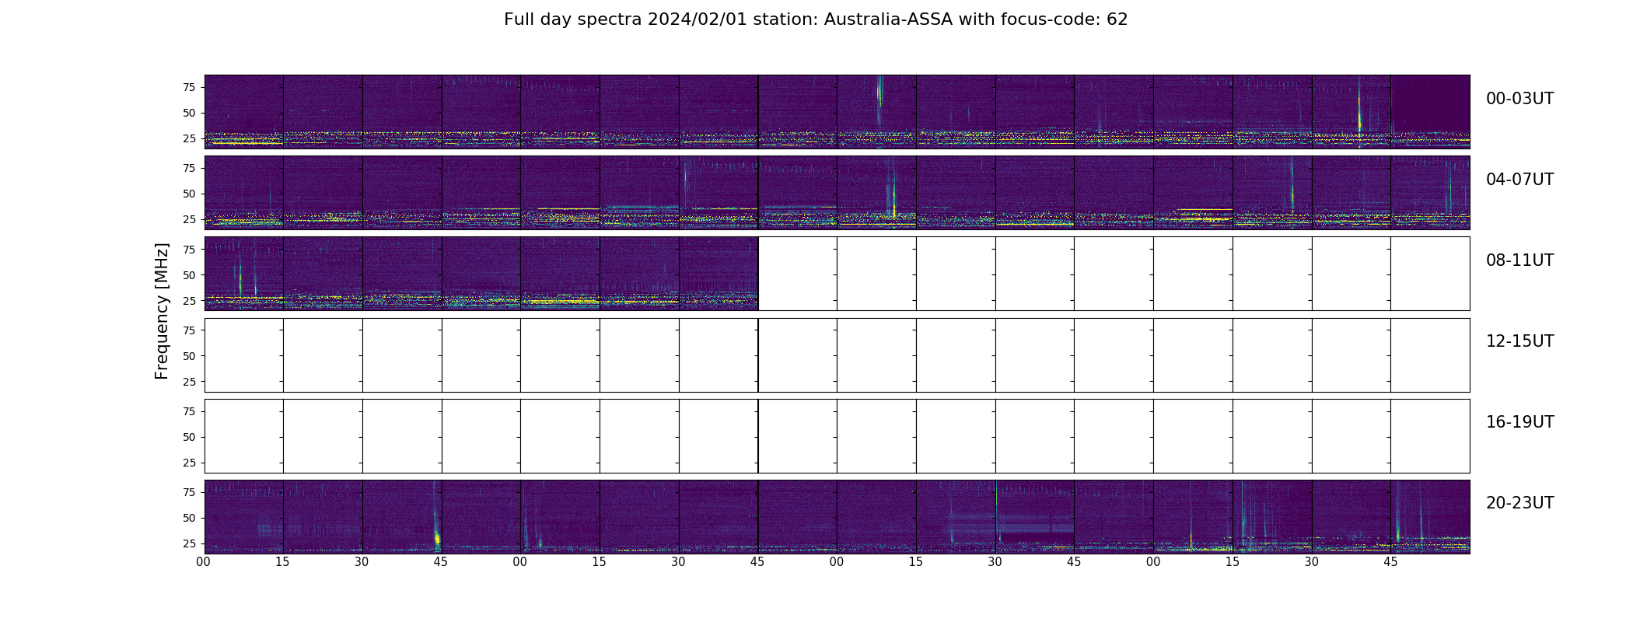Click the last spectrogram panel of 20-23UT

tap(1430, 516)
